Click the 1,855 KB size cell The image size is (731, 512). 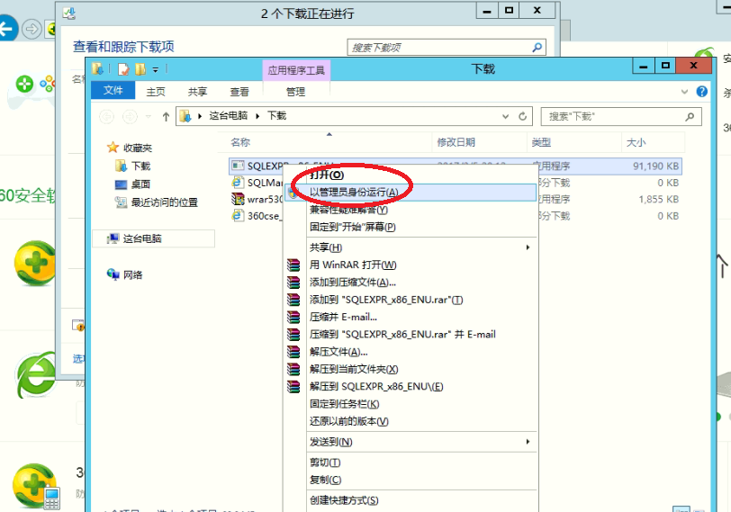coord(659,199)
